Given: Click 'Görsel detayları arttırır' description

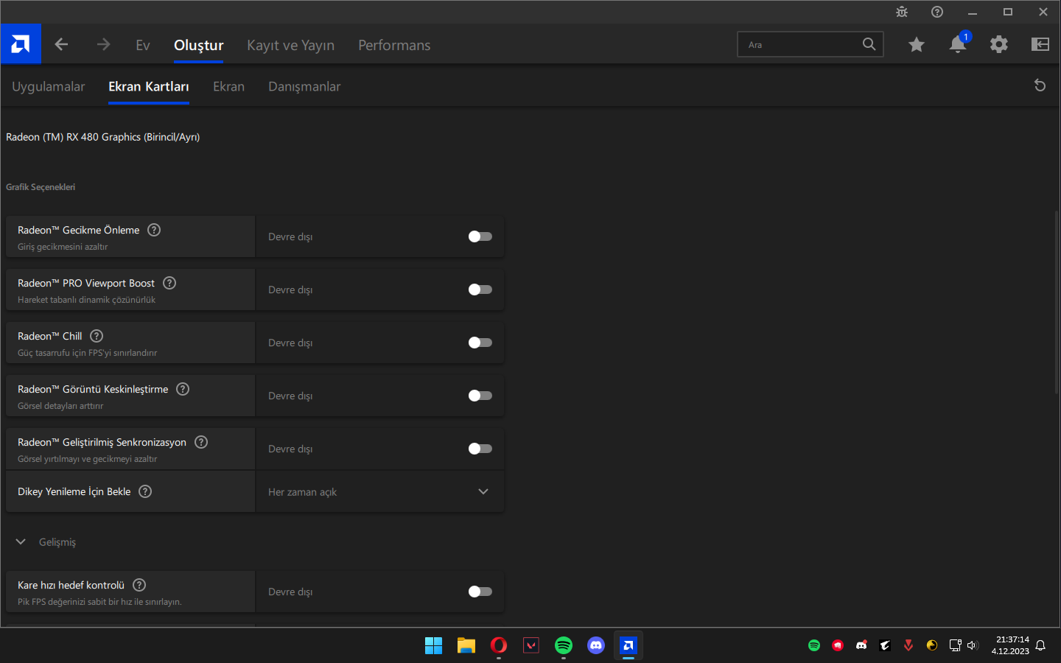Looking at the screenshot, I should pyautogui.click(x=60, y=406).
